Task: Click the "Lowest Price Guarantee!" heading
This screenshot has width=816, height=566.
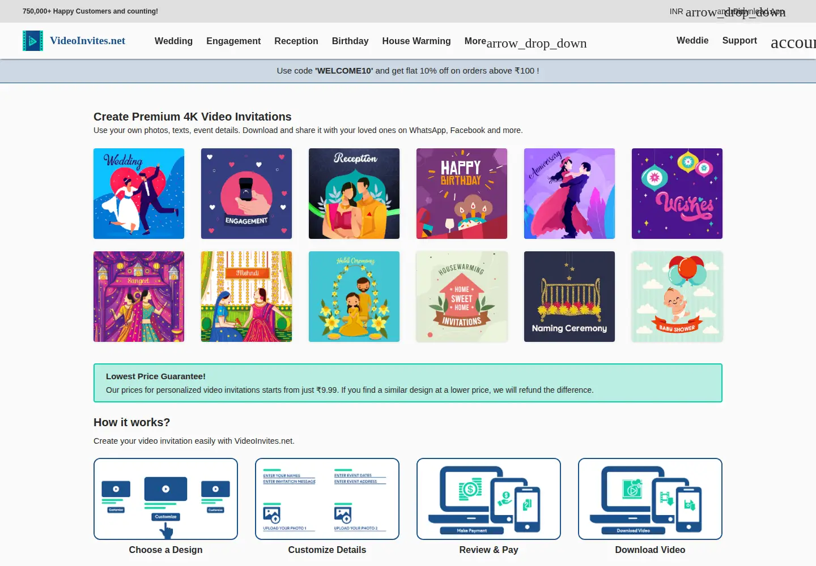Action: click(x=156, y=376)
